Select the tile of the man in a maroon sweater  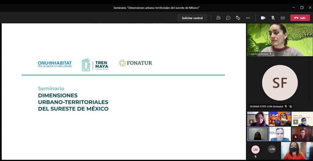(302, 134)
